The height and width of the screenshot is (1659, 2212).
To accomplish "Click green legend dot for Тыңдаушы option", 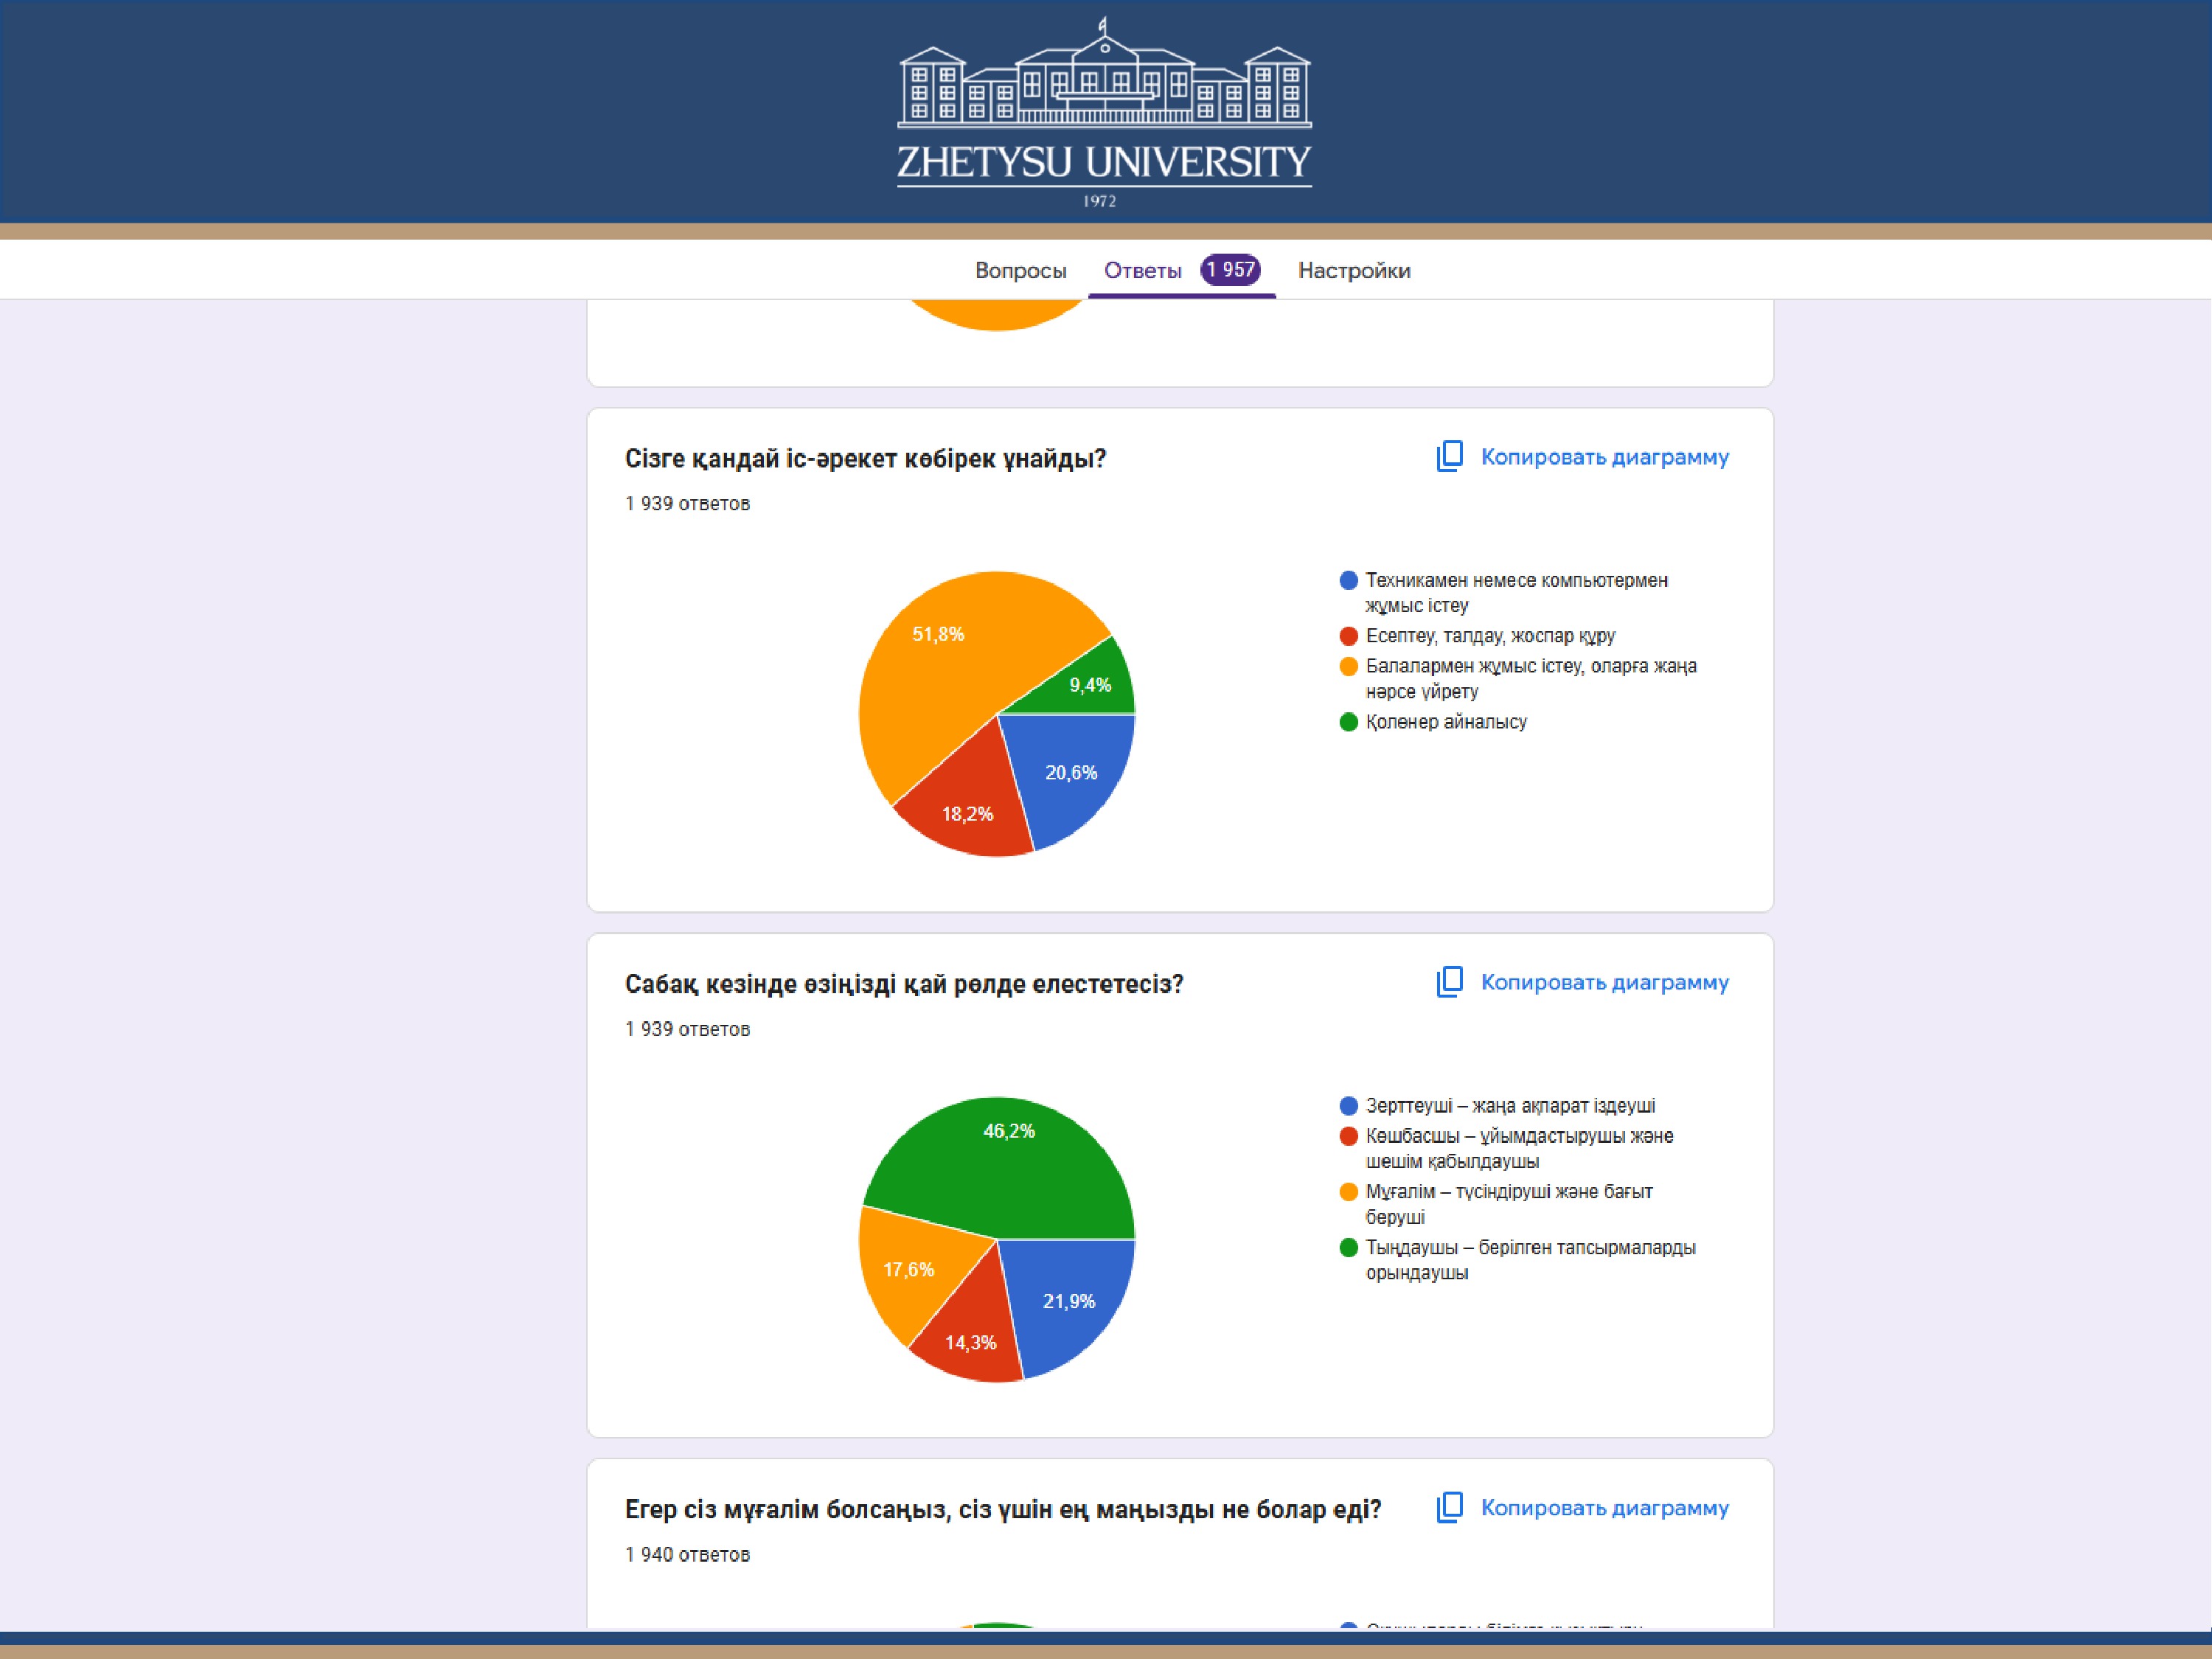I will (x=1348, y=1248).
